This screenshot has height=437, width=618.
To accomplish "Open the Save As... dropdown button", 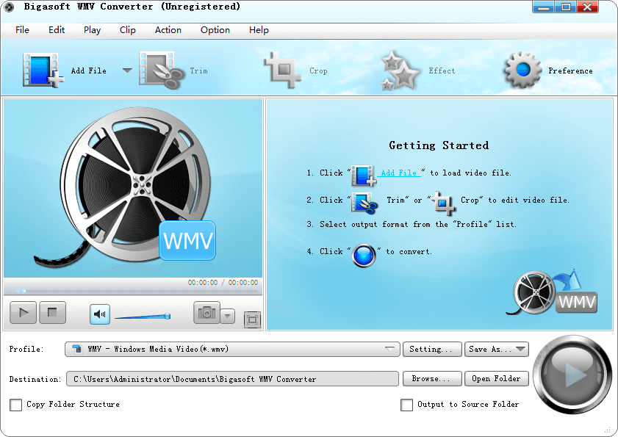I will 497,349.
